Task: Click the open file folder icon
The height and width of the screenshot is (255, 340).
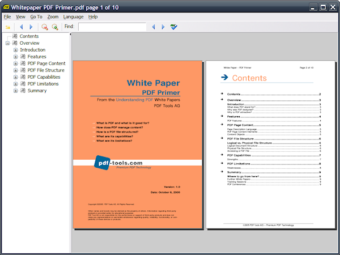Action: [8, 27]
